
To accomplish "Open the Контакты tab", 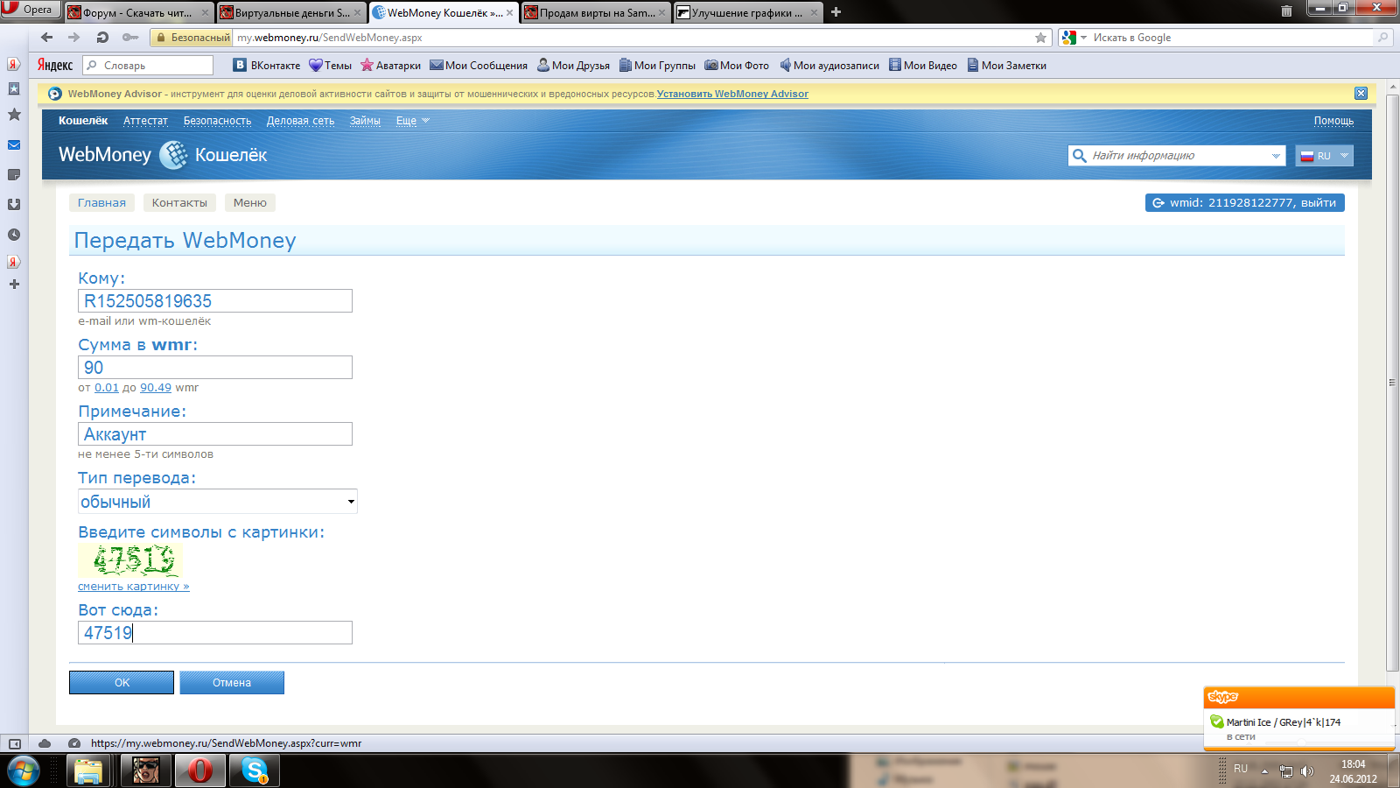I will point(179,203).
